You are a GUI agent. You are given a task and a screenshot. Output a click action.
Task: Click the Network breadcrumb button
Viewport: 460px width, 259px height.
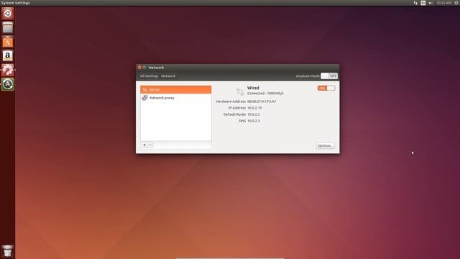pyautogui.click(x=168, y=76)
